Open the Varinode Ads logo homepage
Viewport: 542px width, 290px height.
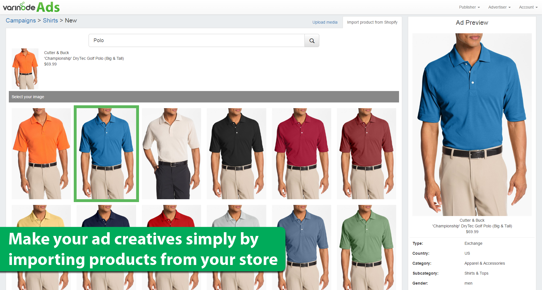pos(31,7)
